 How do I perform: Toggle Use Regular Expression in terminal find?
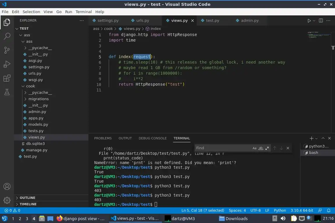click(267, 148)
